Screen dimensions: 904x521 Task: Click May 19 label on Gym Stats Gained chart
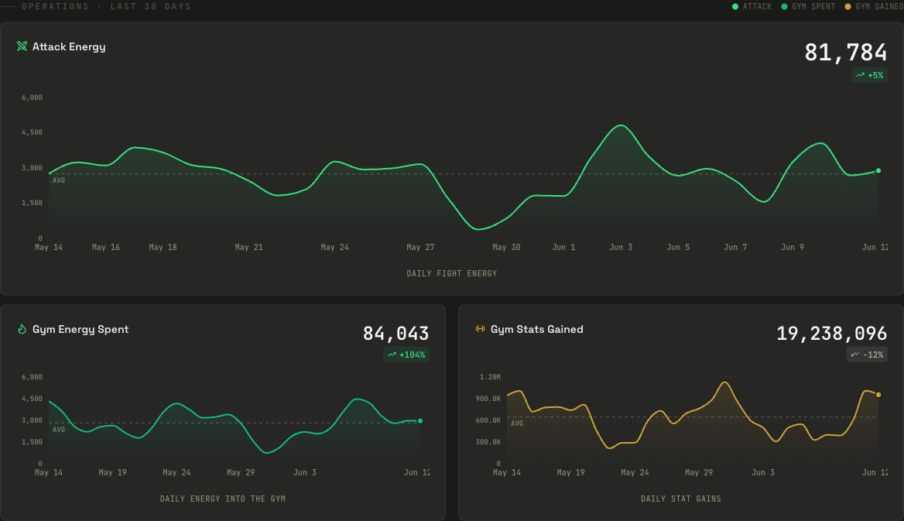pyautogui.click(x=570, y=472)
